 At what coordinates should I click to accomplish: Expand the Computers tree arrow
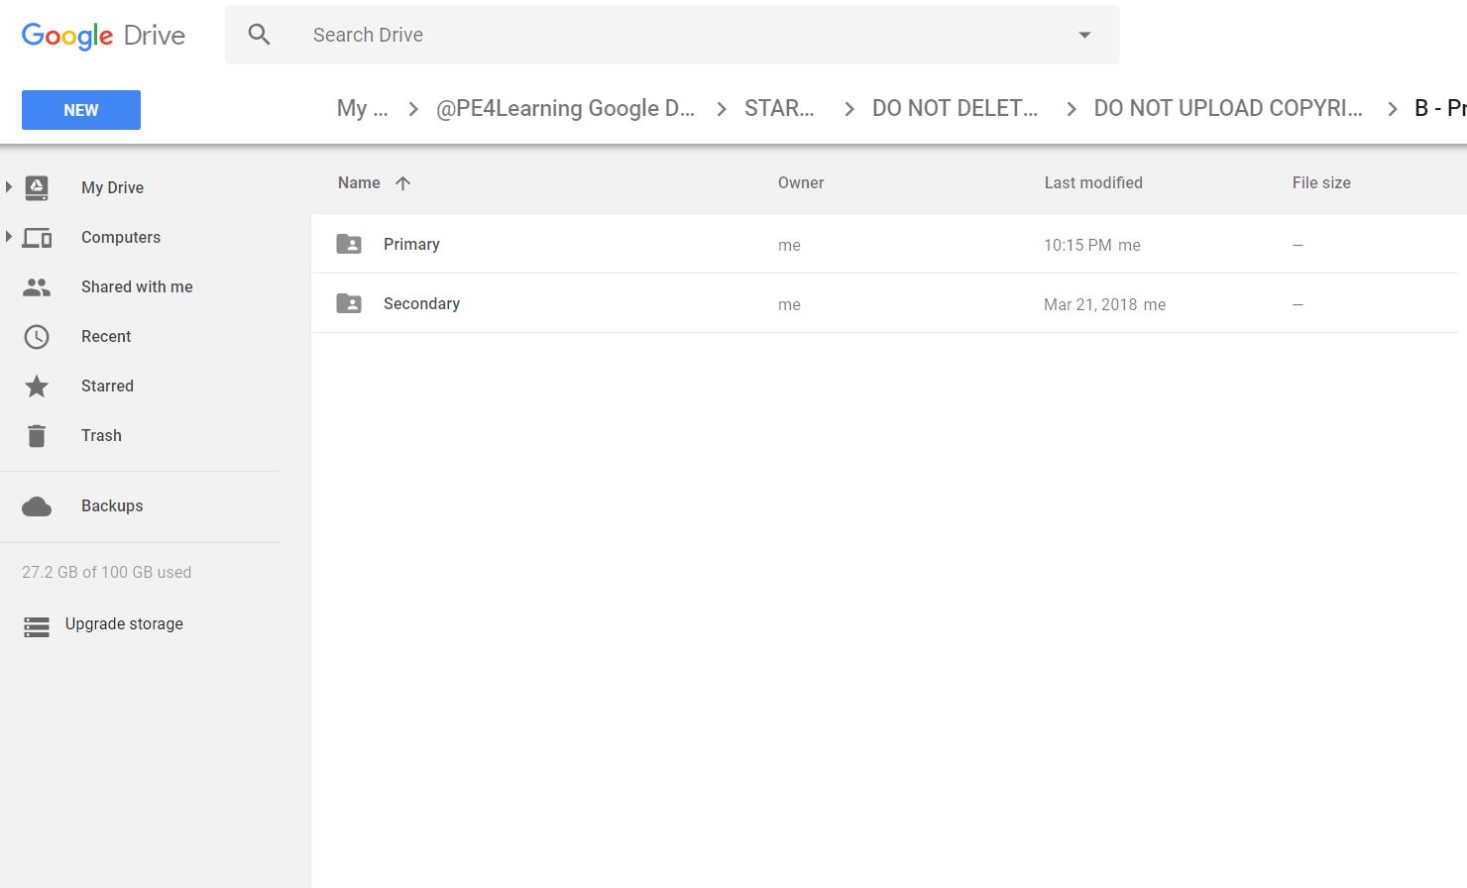click(x=9, y=236)
